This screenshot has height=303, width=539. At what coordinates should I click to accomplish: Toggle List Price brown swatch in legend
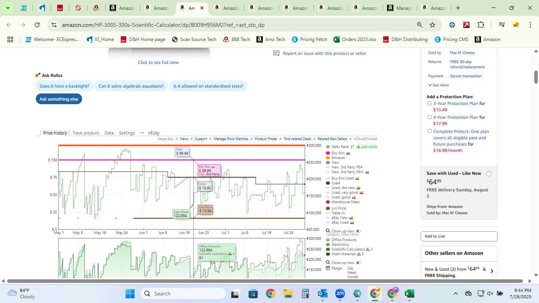pyautogui.click(x=328, y=208)
